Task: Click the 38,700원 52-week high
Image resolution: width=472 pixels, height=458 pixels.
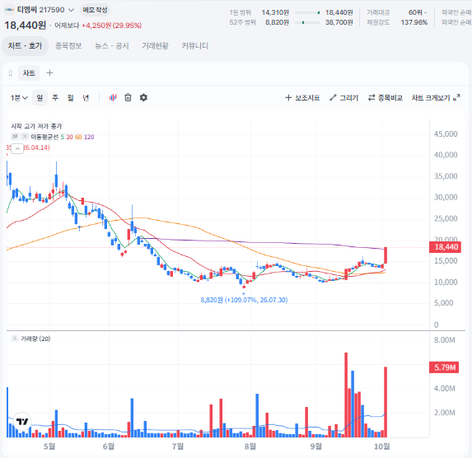Action: pos(339,22)
